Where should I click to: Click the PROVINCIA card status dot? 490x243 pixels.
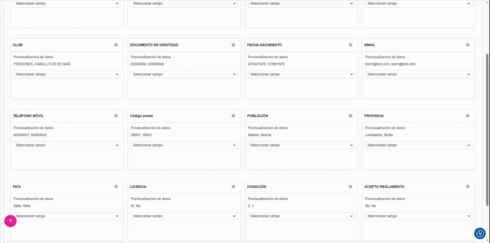click(468, 116)
